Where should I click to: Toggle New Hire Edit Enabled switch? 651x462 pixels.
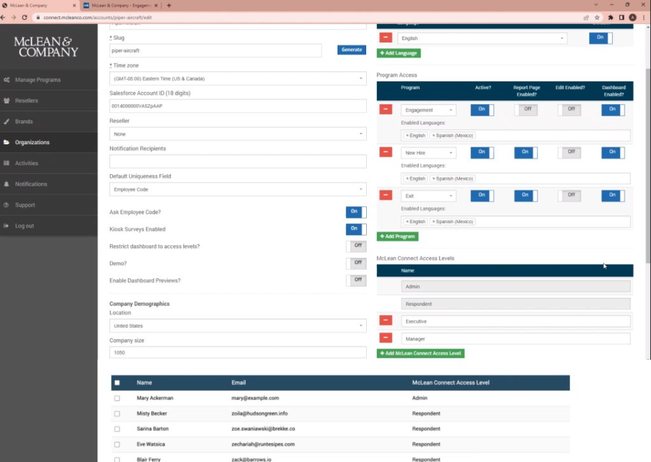pos(569,153)
